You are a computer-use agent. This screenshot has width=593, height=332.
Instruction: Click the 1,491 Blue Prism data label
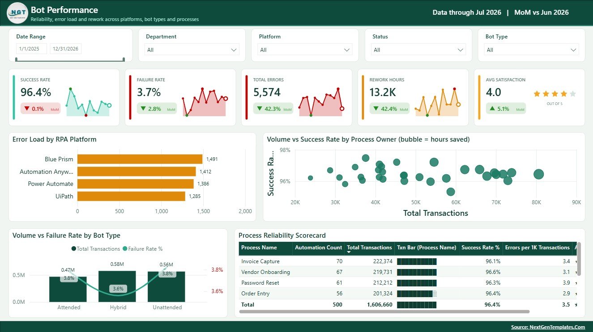212,160
